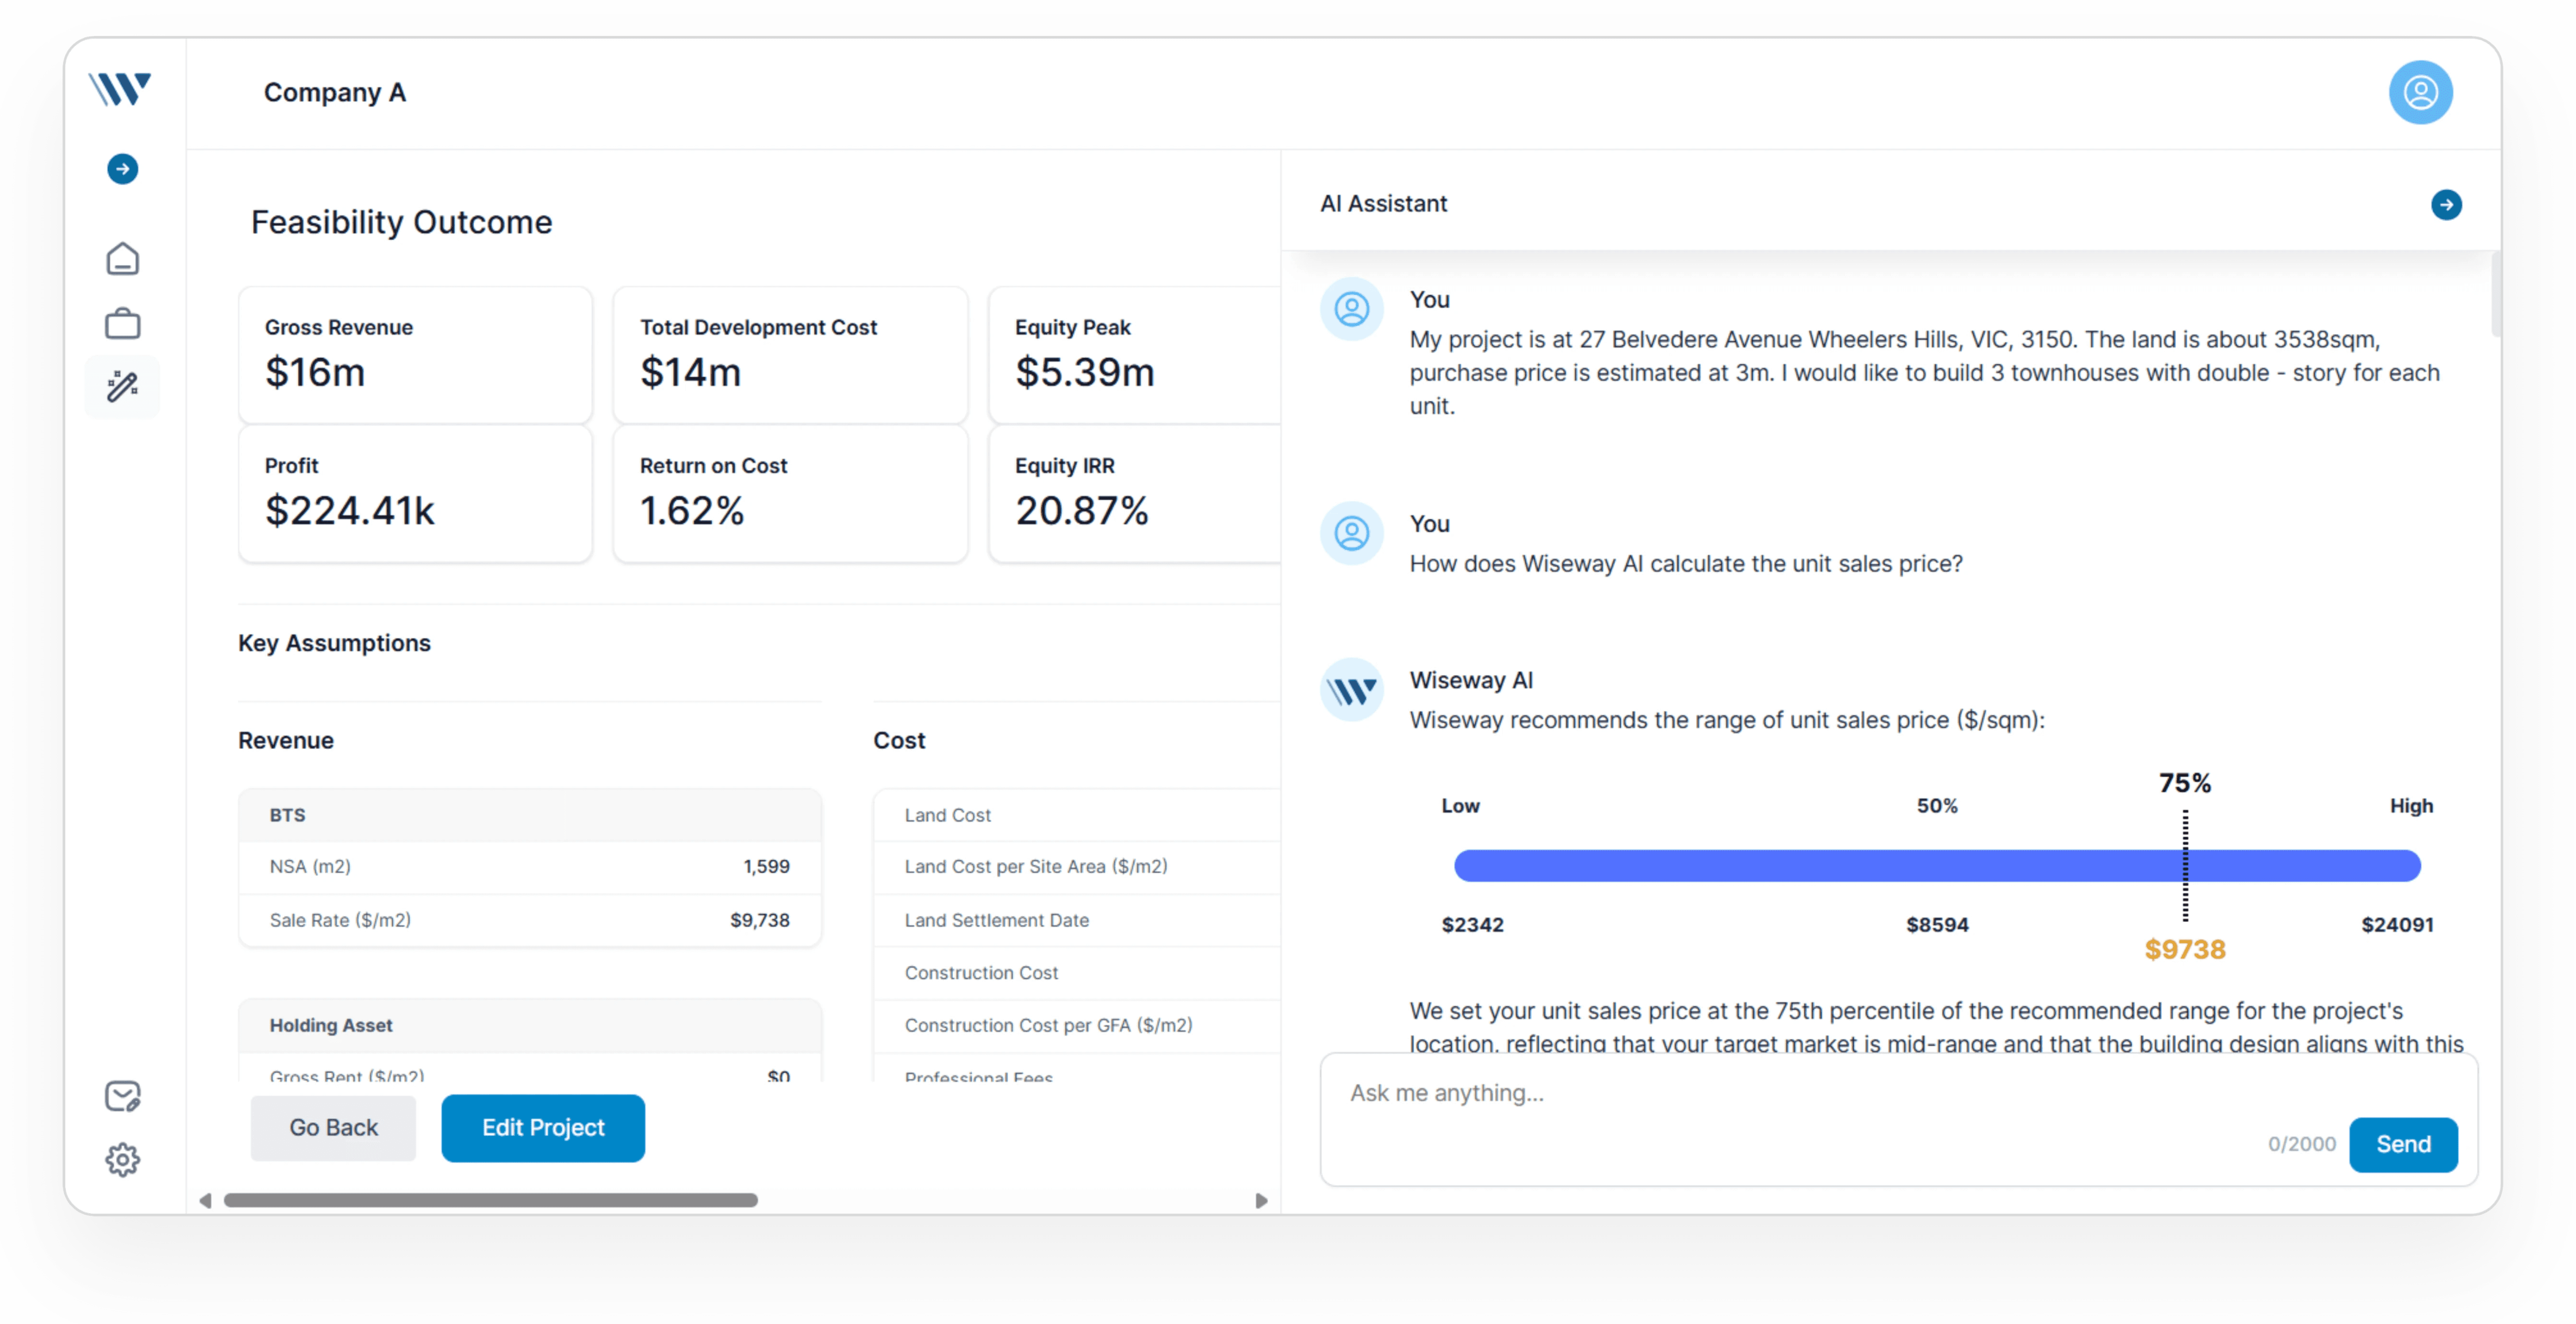
Task: Click the 'Land Settlement Date' row
Action: click(1077, 920)
